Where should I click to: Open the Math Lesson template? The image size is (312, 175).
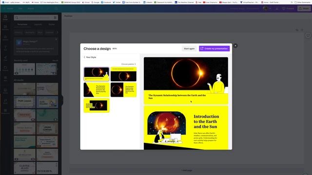click(24, 102)
